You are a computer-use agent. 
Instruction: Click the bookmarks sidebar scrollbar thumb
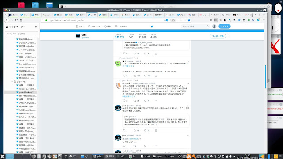click(38, 81)
